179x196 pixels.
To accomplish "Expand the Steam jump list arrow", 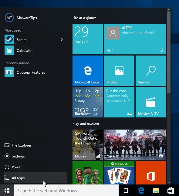I will pyautogui.click(x=62, y=40).
